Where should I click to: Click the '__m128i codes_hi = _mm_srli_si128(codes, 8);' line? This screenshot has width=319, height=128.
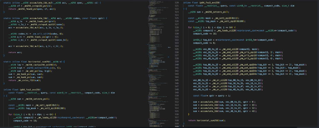pos(36,34)
